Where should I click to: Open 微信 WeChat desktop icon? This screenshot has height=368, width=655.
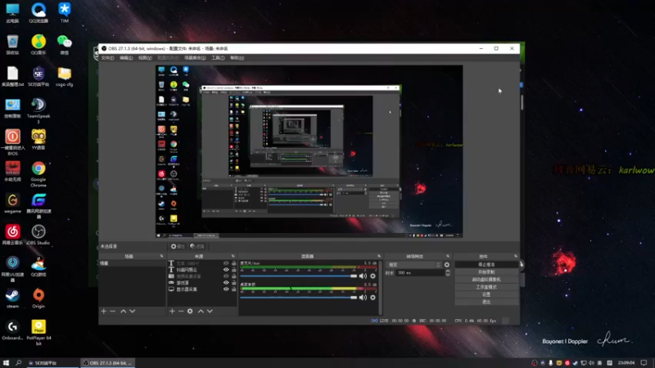(65, 45)
